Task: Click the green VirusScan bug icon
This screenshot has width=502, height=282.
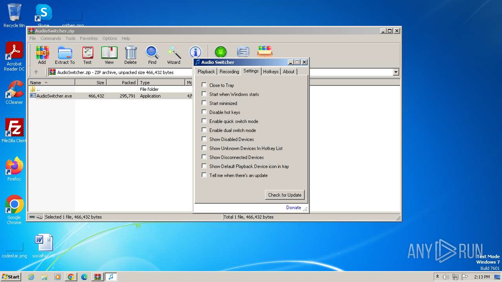Action: [x=221, y=51]
